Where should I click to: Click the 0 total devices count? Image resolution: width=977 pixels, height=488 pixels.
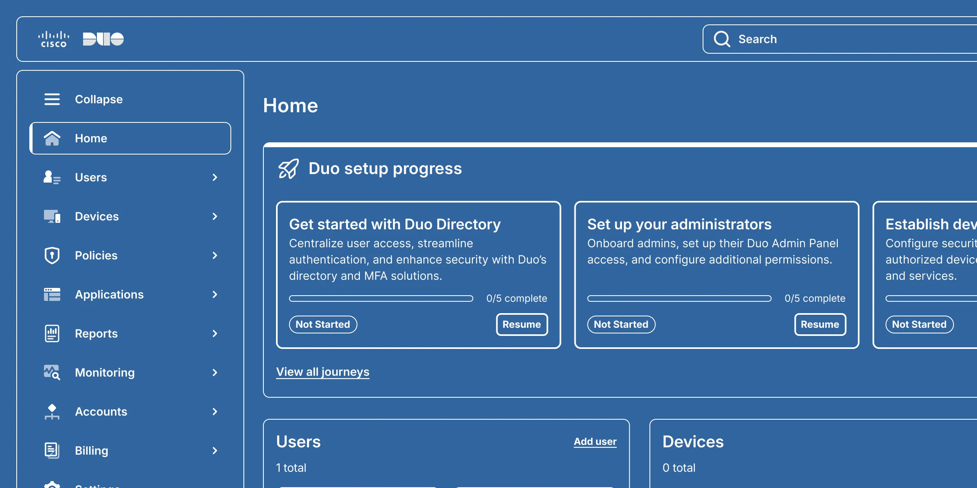pyautogui.click(x=679, y=468)
